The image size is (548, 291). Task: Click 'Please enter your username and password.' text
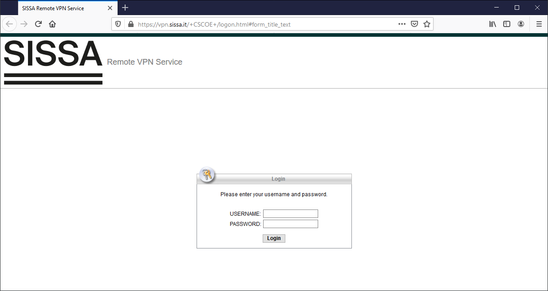click(x=274, y=194)
